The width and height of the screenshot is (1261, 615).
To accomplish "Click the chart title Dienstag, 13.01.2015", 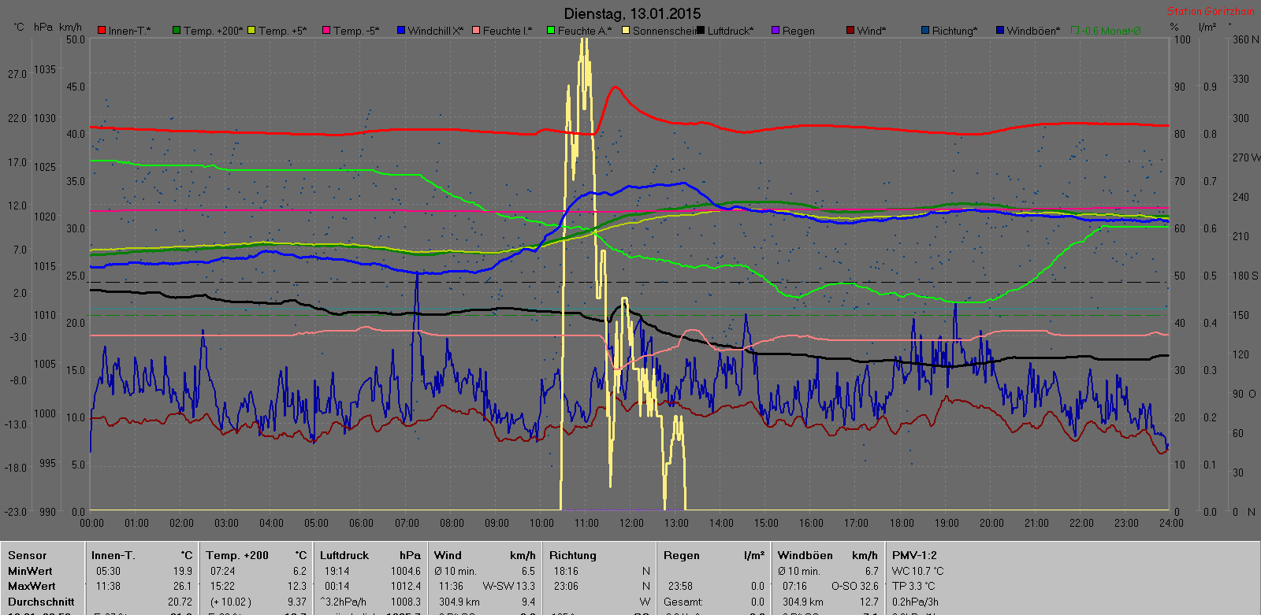I will 632,13.
